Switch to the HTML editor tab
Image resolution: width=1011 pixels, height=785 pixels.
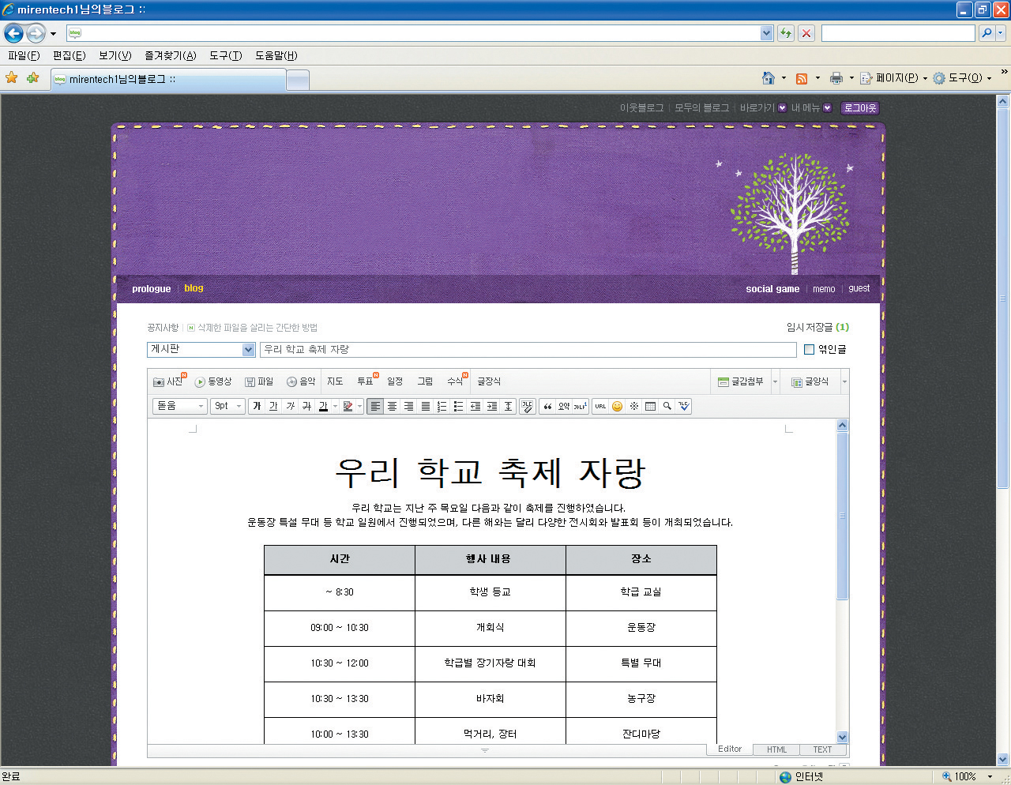(776, 749)
